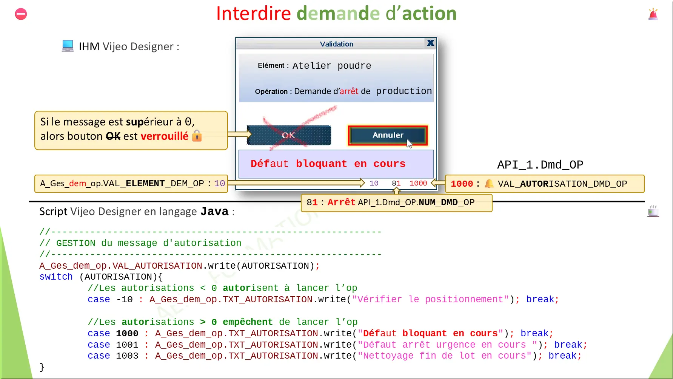Toggle the Défaut bloquant en cours message
Viewport: 673px width, 379px height.
tap(328, 164)
